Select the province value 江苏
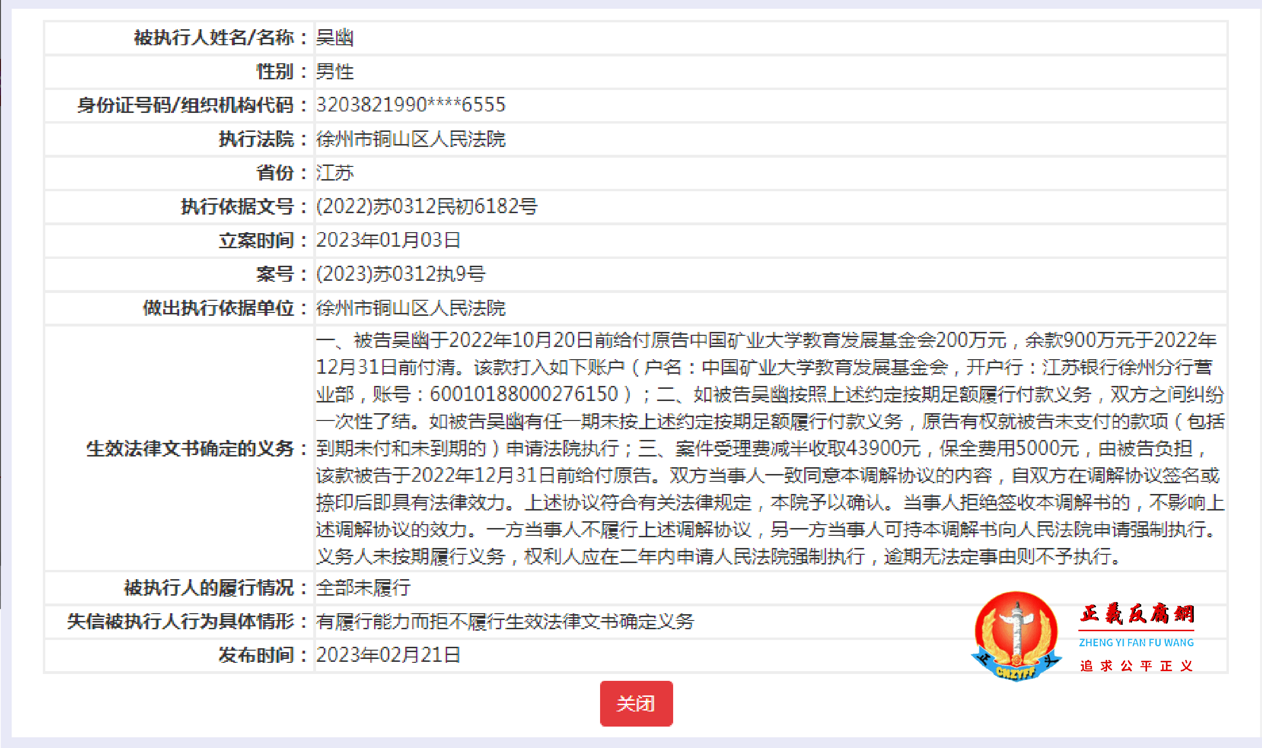 click(334, 173)
